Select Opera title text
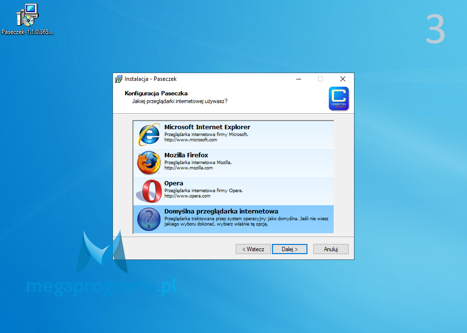 (x=174, y=183)
